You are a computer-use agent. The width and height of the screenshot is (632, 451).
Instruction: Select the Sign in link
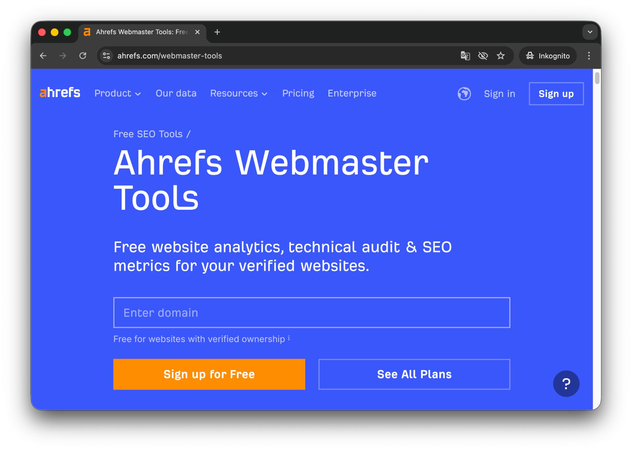[499, 93]
